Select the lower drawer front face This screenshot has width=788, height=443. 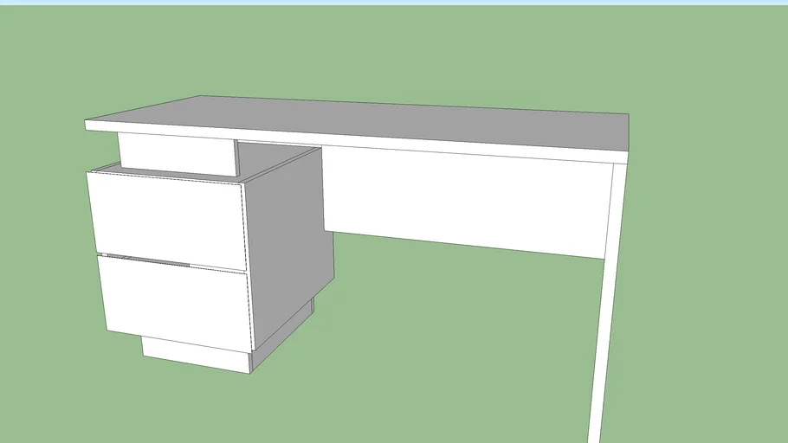(175, 305)
